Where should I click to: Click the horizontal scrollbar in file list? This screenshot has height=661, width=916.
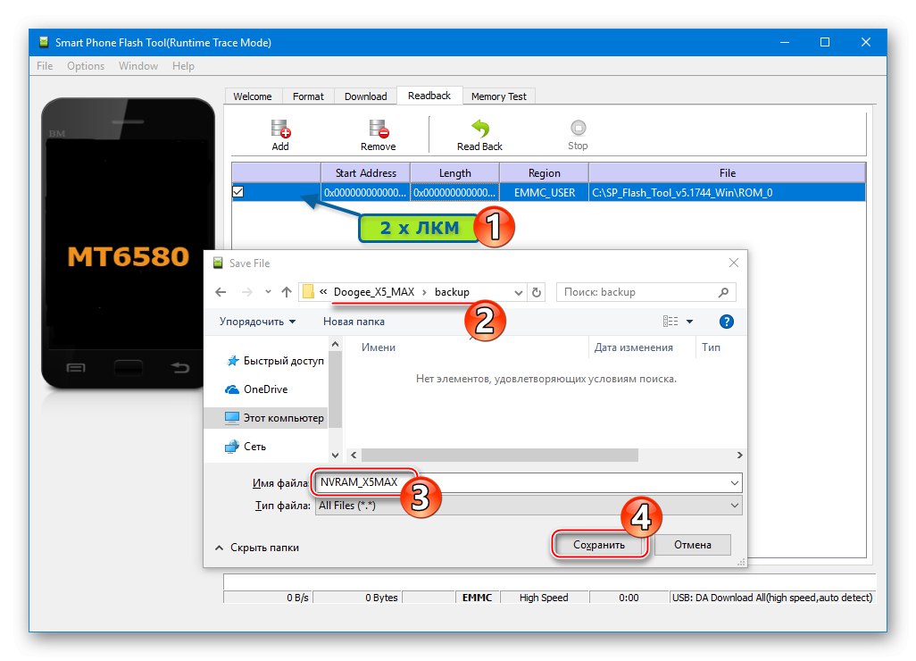(x=499, y=455)
